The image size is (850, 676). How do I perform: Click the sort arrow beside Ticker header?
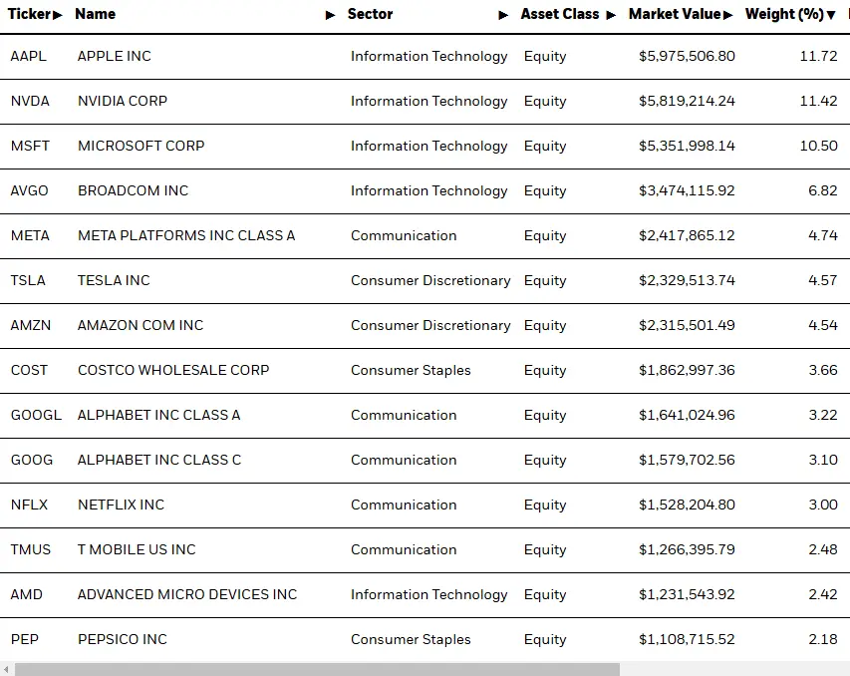[58, 15]
